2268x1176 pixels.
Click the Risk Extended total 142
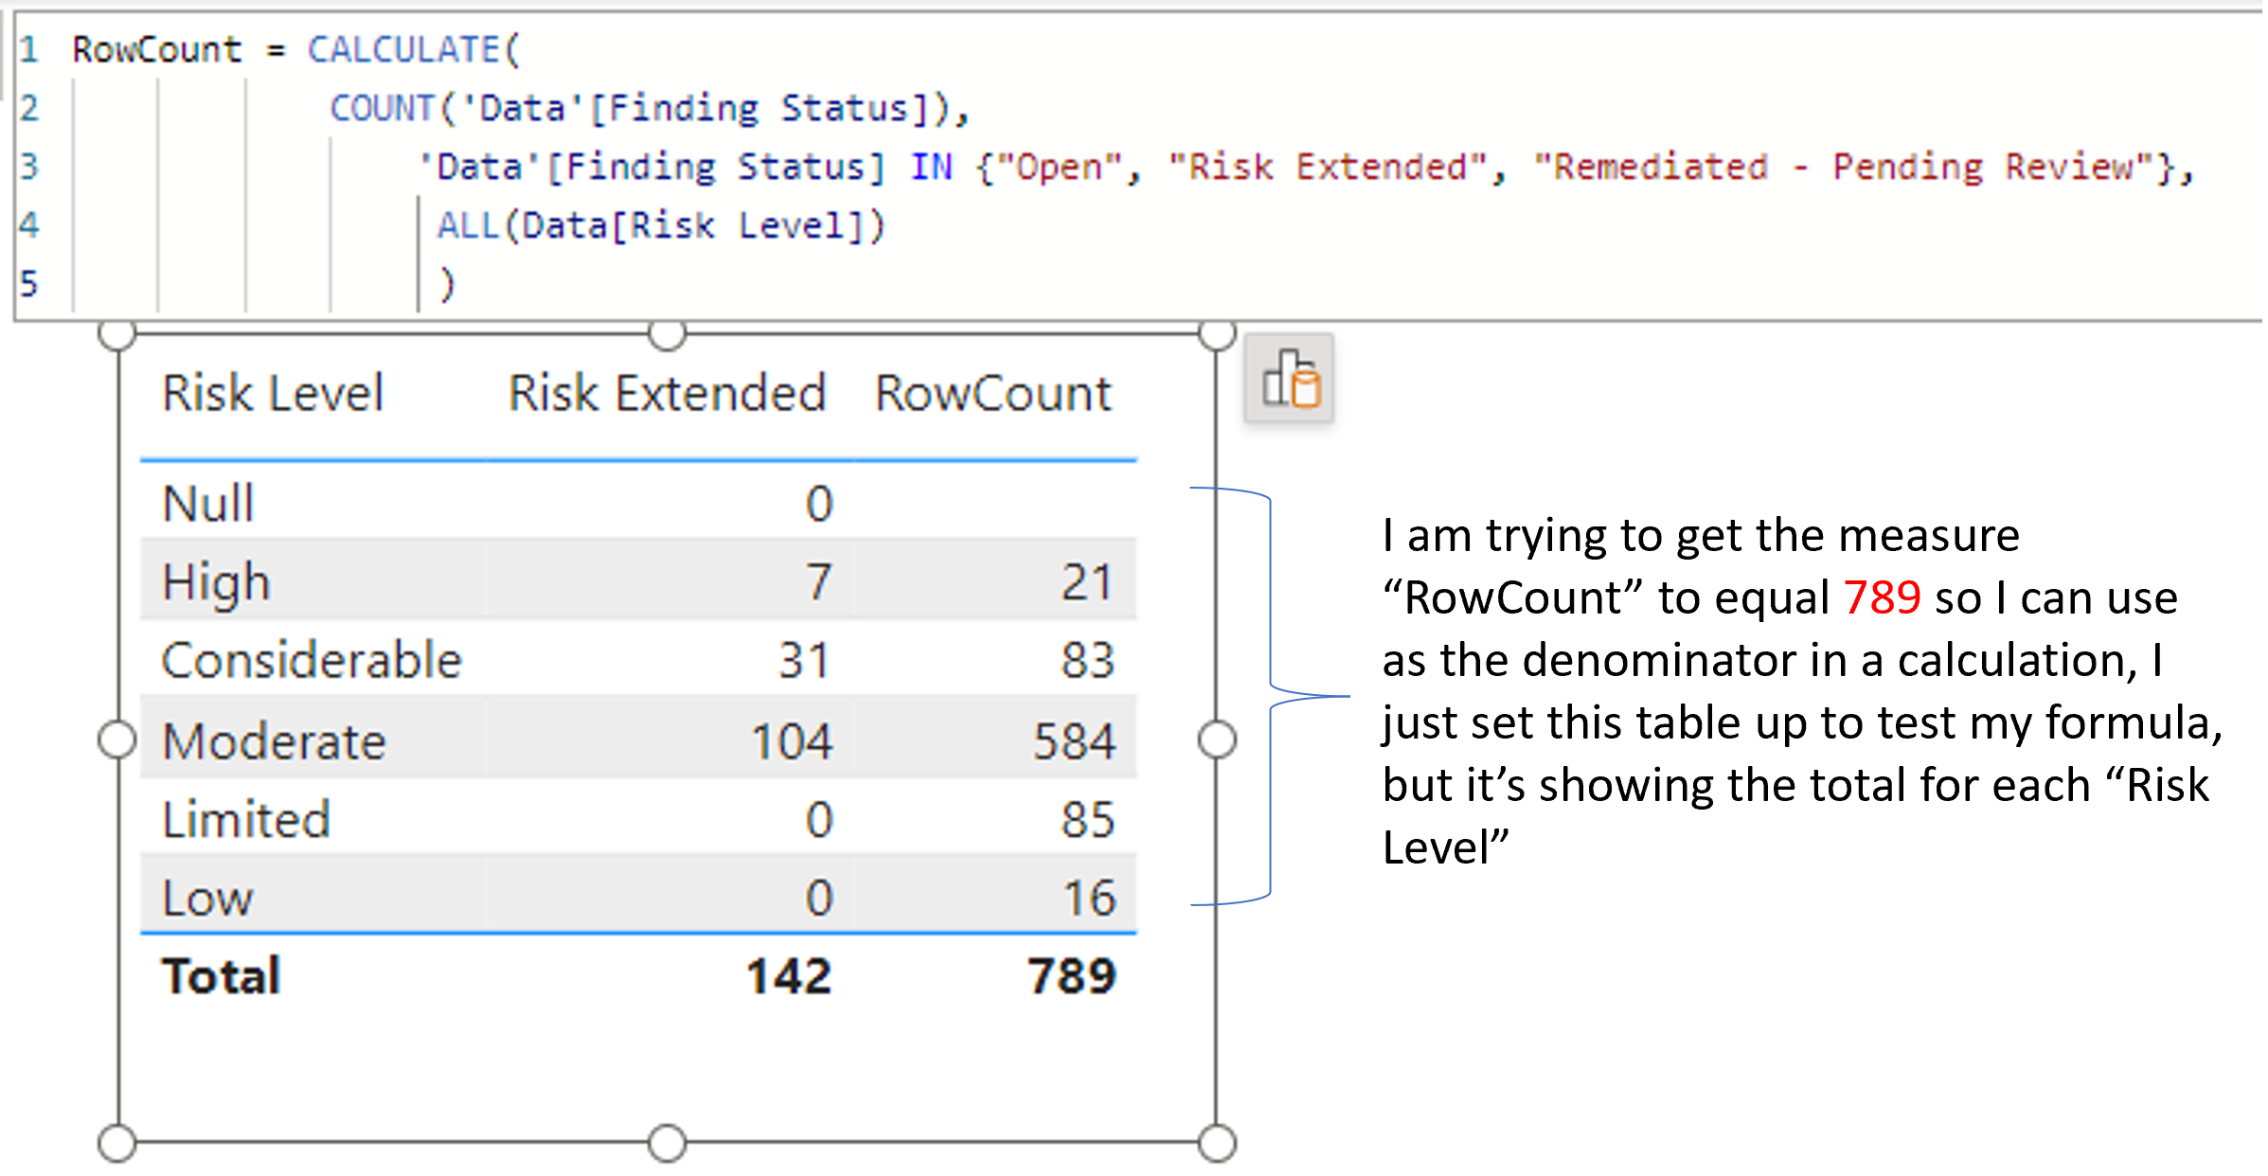pos(789,976)
